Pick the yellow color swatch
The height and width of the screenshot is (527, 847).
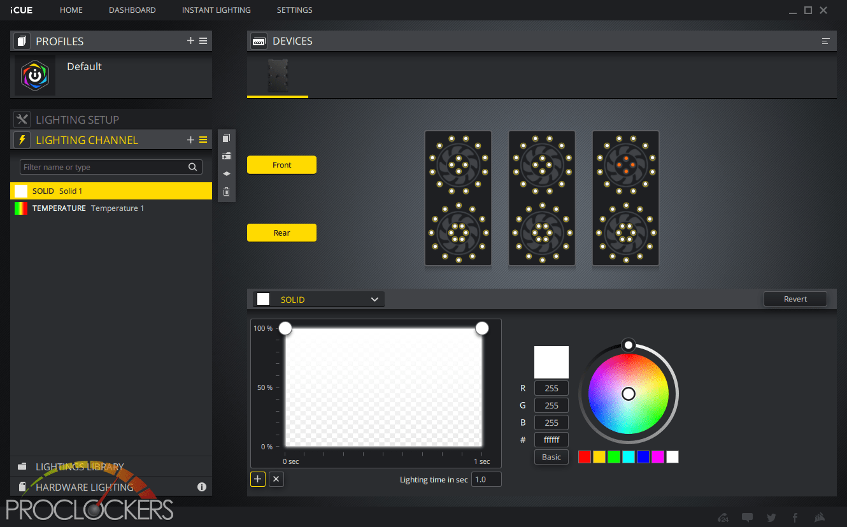pyautogui.click(x=599, y=457)
